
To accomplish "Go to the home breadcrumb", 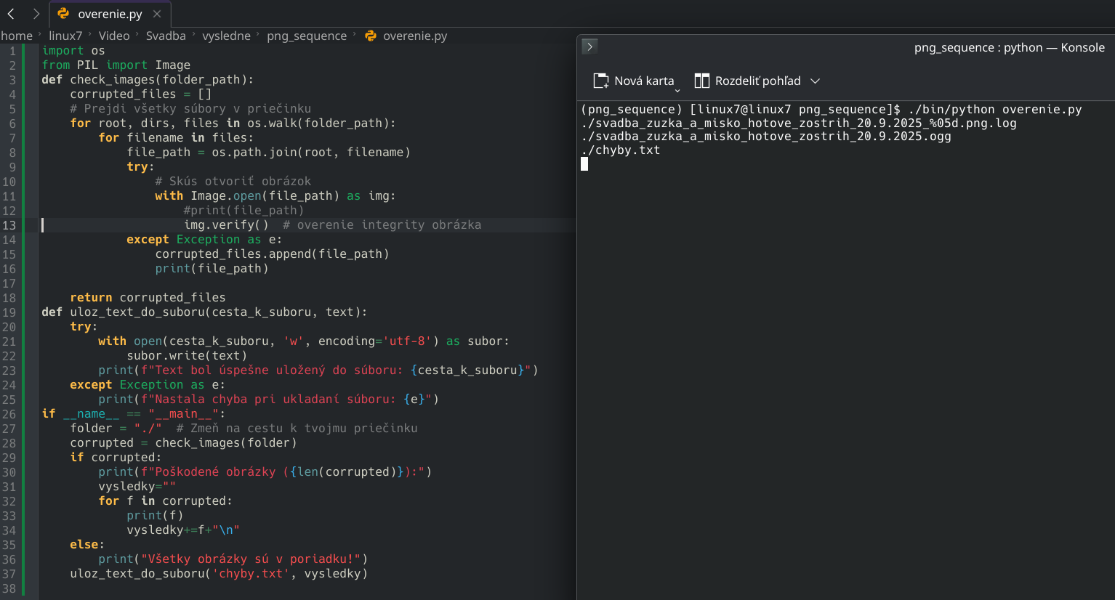I will (17, 36).
